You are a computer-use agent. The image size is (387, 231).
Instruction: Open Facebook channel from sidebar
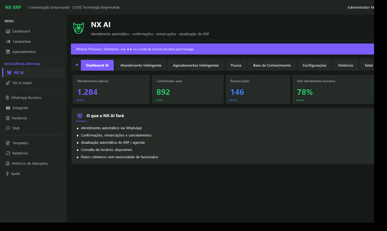click(33, 118)
